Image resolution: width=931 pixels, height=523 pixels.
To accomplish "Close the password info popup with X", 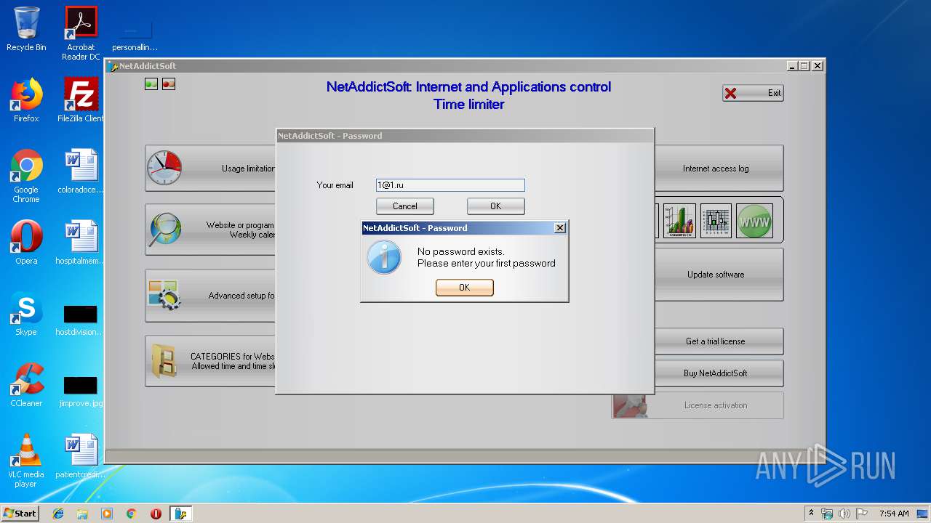I will (x=559, y=228).
